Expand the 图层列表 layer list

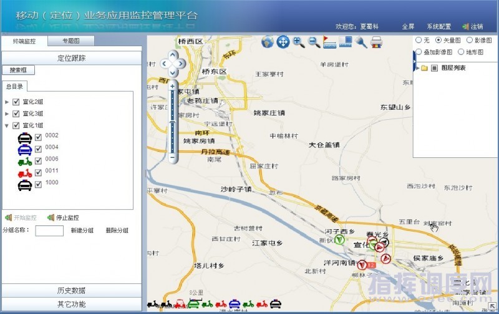(417, 68)
